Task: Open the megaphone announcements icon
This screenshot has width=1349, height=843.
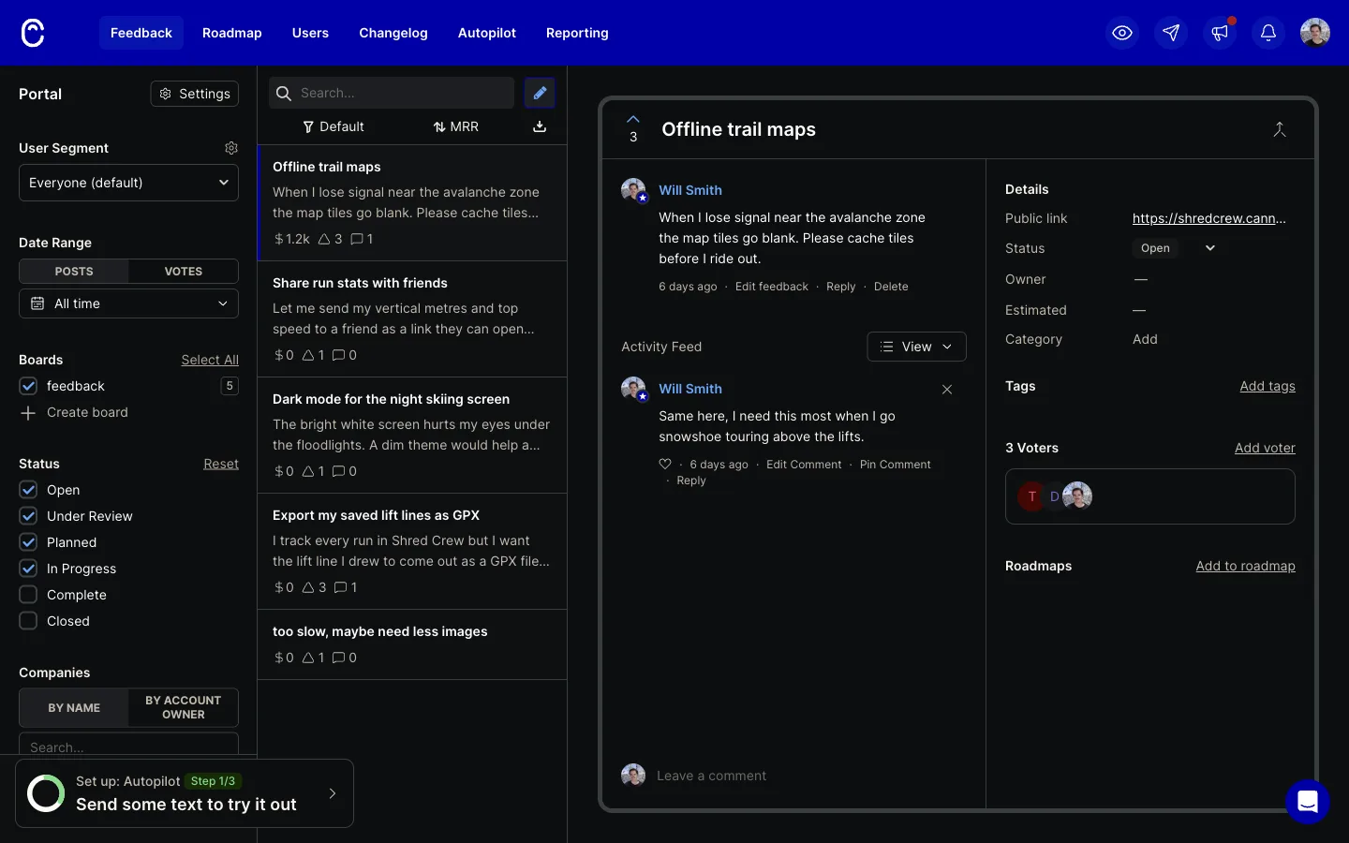Action: pyautogui.click(x=1220, y=33)
